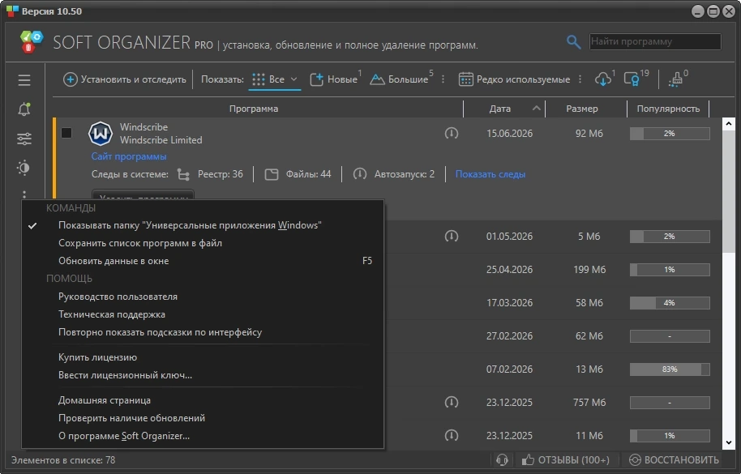Click the 83% popularity bar

670,369
